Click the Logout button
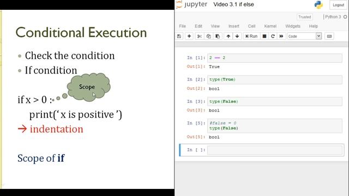Image resolution: width=349 pixels, height=196 pixels. [x=338, y=5]
